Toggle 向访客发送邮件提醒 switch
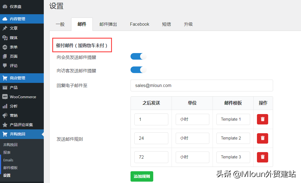301x183 pixels. pos(138,70)
